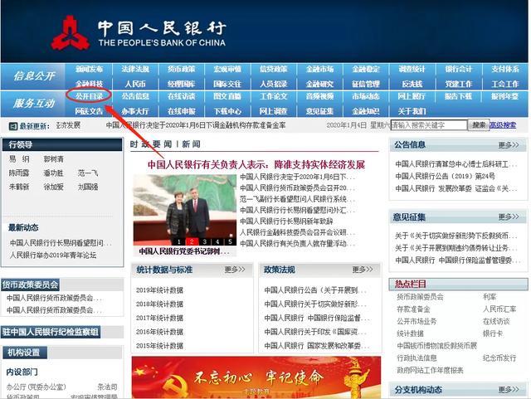
Task: Open 条法司 under 内设部门
Action: point(108,387)
